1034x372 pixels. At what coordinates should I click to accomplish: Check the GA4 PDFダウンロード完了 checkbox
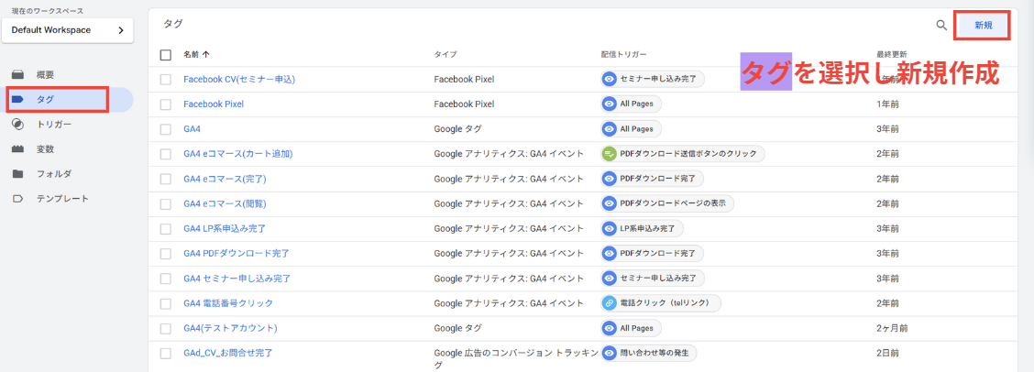pos(166,254)
